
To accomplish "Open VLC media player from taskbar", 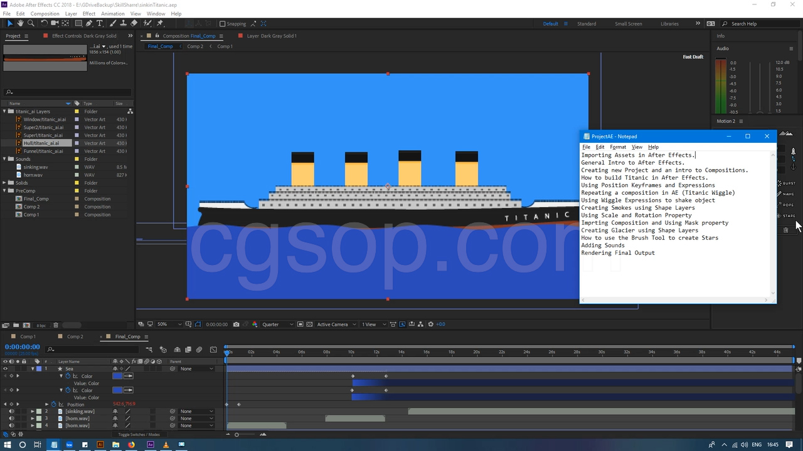I will tap(166, 445).
